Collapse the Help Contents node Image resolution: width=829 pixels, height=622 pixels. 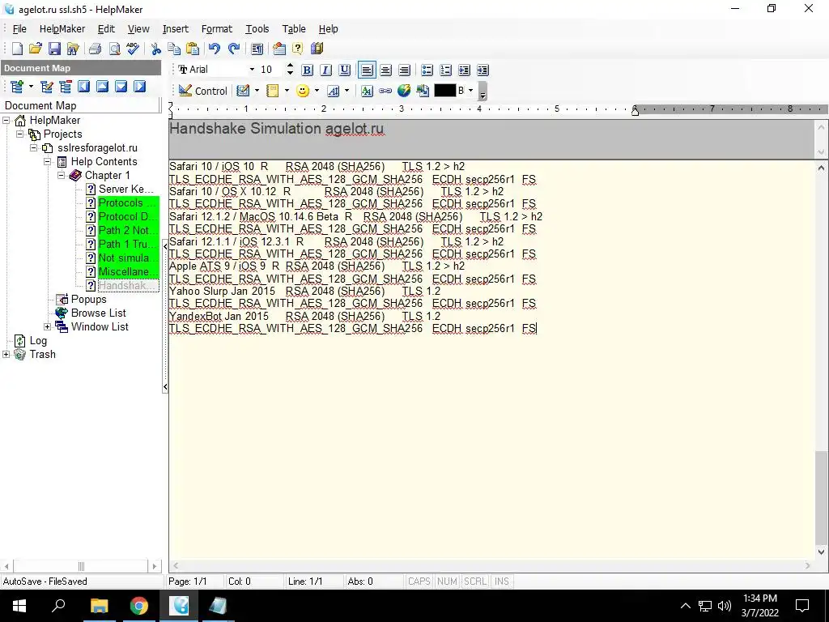[47, 161]
